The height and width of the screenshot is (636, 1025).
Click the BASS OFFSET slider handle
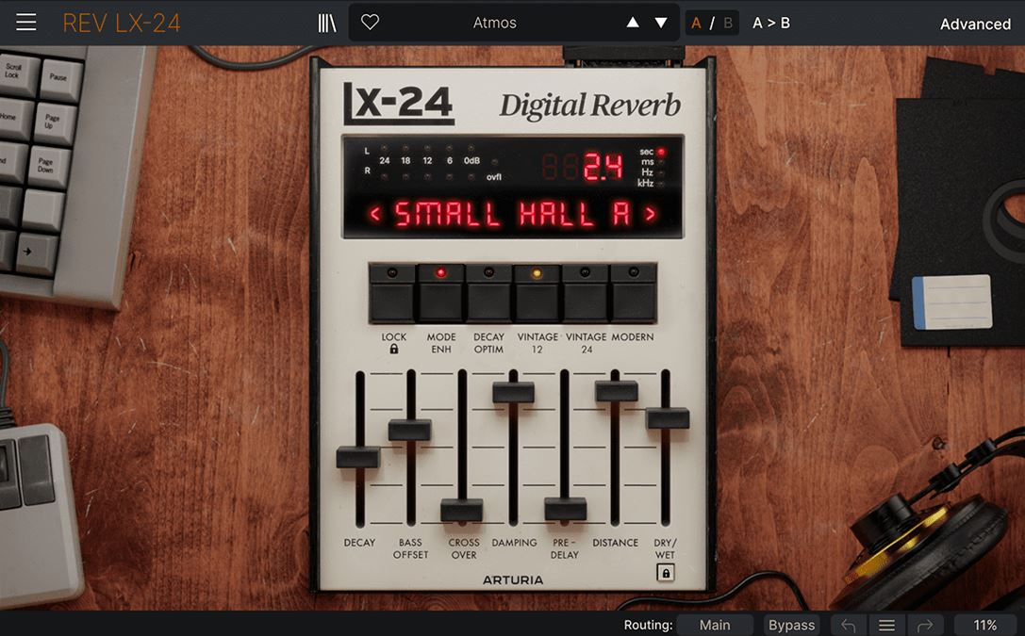click(x=410, y=431)
